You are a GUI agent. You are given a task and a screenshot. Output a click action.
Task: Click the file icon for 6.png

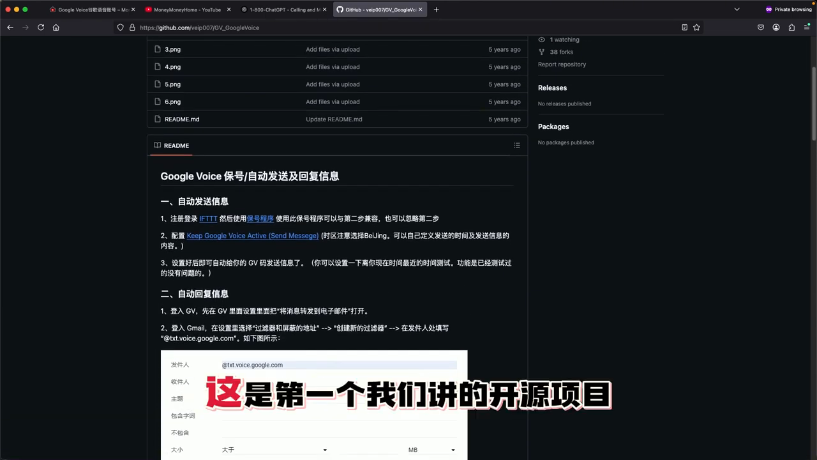pyautogui.click(x=158, y=102)
